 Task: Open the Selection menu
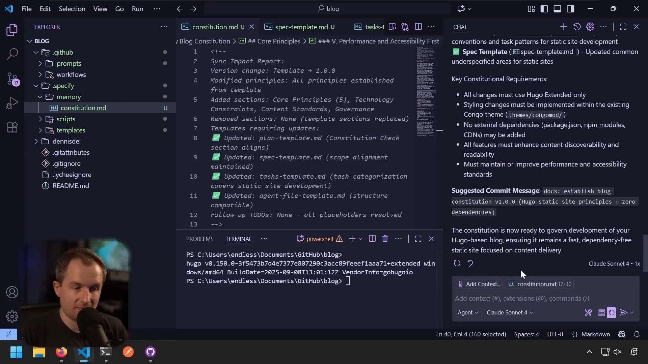coord(72,9)
